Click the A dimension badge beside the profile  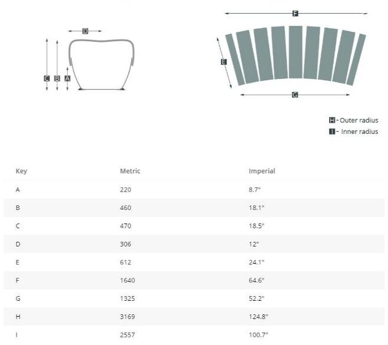tap(67, 78)
